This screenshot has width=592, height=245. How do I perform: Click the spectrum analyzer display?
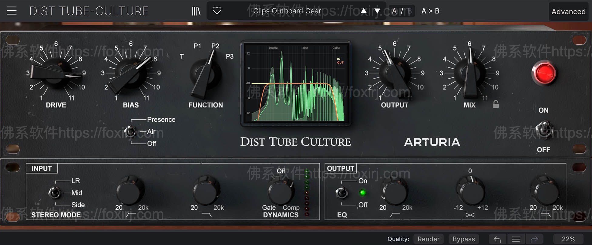coord(296,83)
